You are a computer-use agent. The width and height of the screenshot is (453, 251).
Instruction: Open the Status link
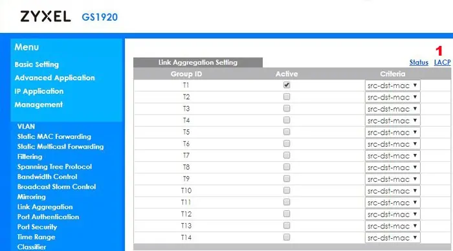419,62
